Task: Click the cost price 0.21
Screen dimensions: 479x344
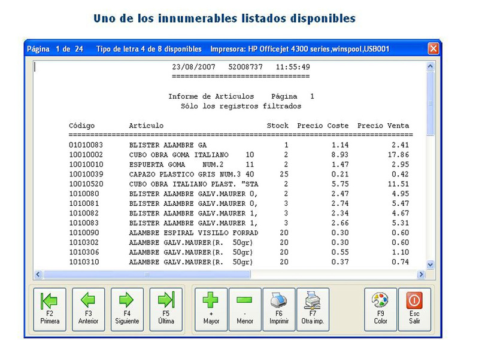Action: coord(340,174)
